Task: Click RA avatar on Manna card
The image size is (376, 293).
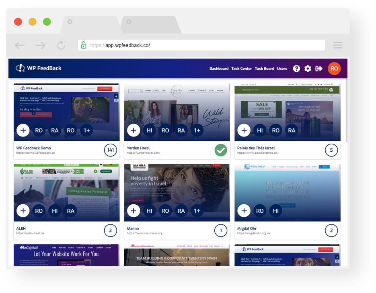Action: coord(181,211)
